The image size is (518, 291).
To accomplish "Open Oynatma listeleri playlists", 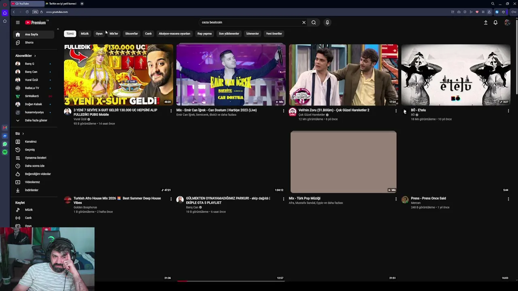I will (x=33, y=158).
